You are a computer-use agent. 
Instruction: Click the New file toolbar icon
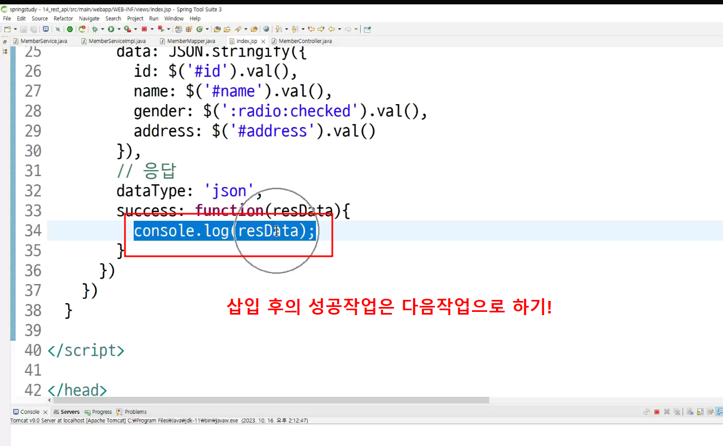pos(7,29)
